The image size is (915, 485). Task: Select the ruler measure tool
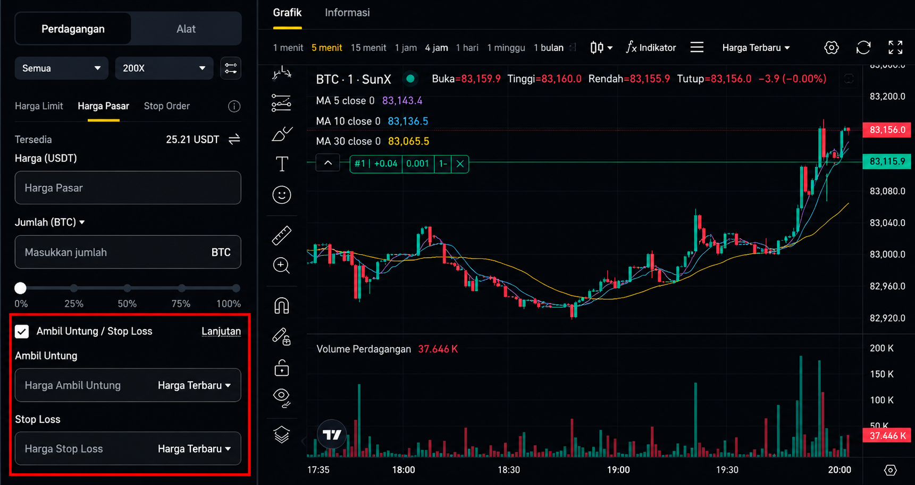tap(281, 235)
